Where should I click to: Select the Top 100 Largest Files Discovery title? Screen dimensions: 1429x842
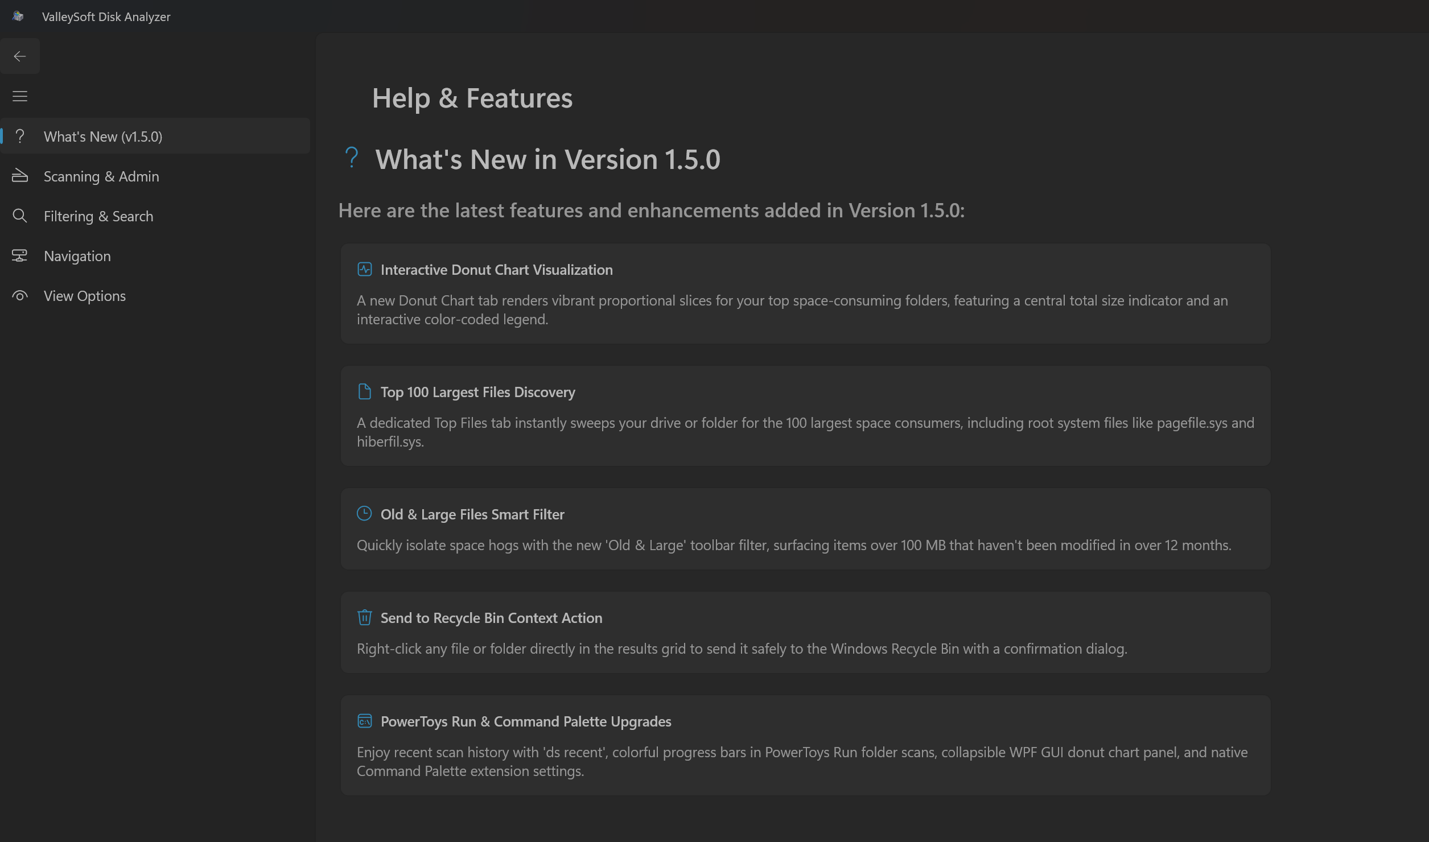(477, 392)
